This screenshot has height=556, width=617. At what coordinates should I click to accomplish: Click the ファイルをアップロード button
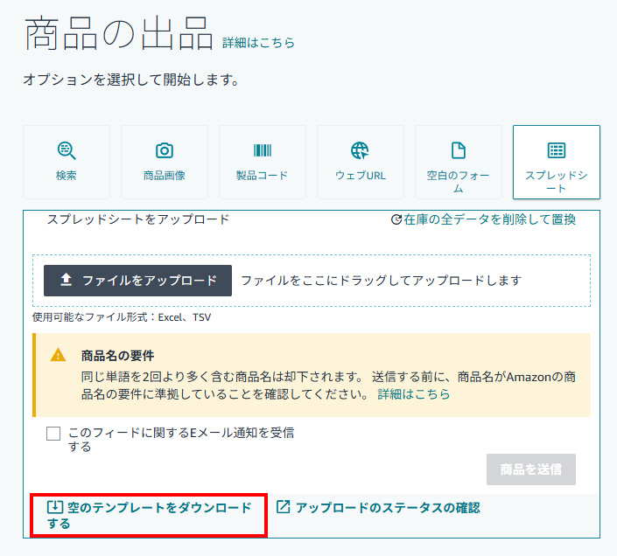pyautogui.click(x=137, y=281)
